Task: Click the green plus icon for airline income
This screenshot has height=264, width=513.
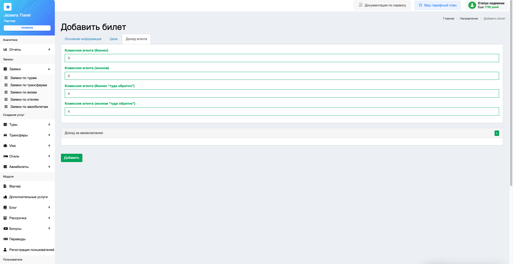Action: click(496, 133)
